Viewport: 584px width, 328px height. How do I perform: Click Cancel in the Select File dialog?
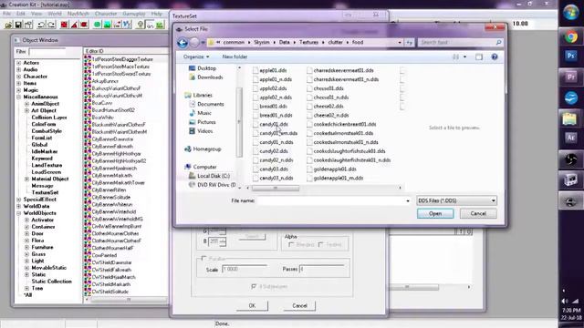click(478, 214)
